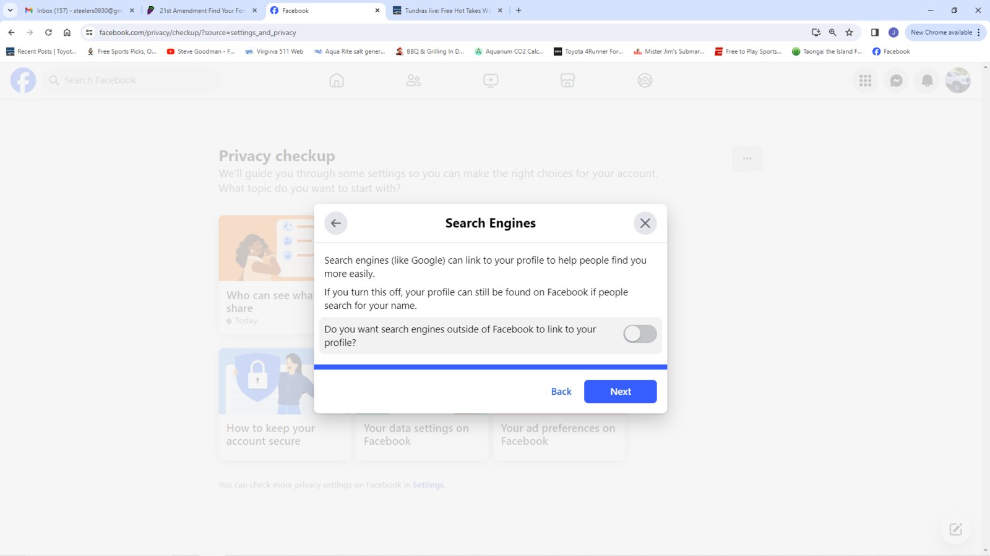Open Mister Jim's Submarines bookmark
Viewport: 990px width, 556px height.
(x=669, y=51)
